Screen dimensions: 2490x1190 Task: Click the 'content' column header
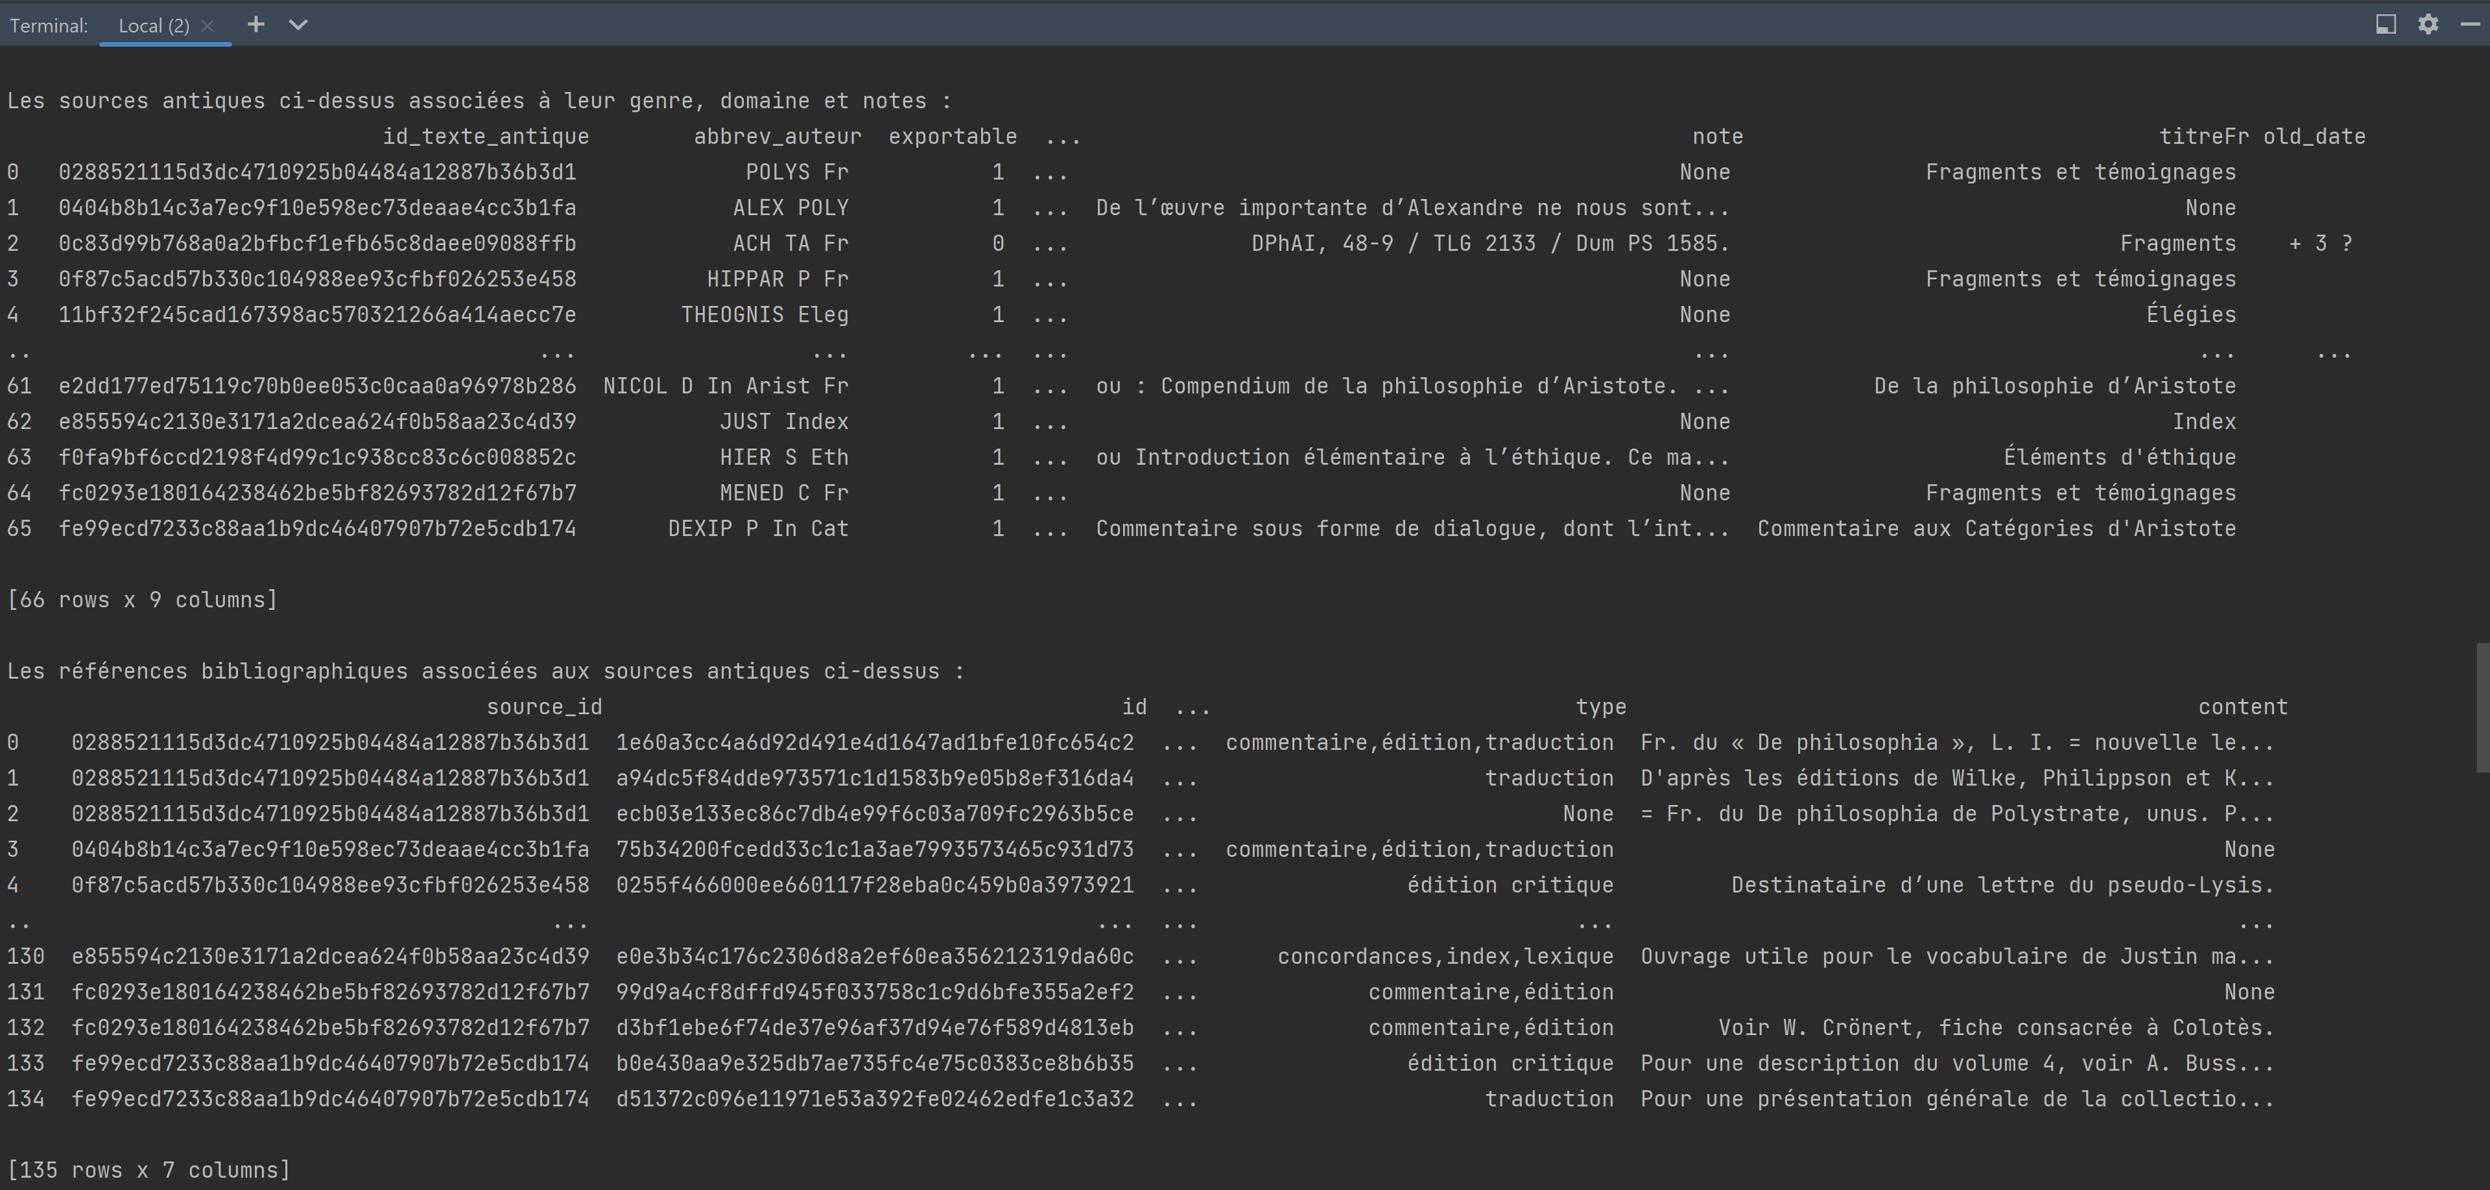[2242, 708]
